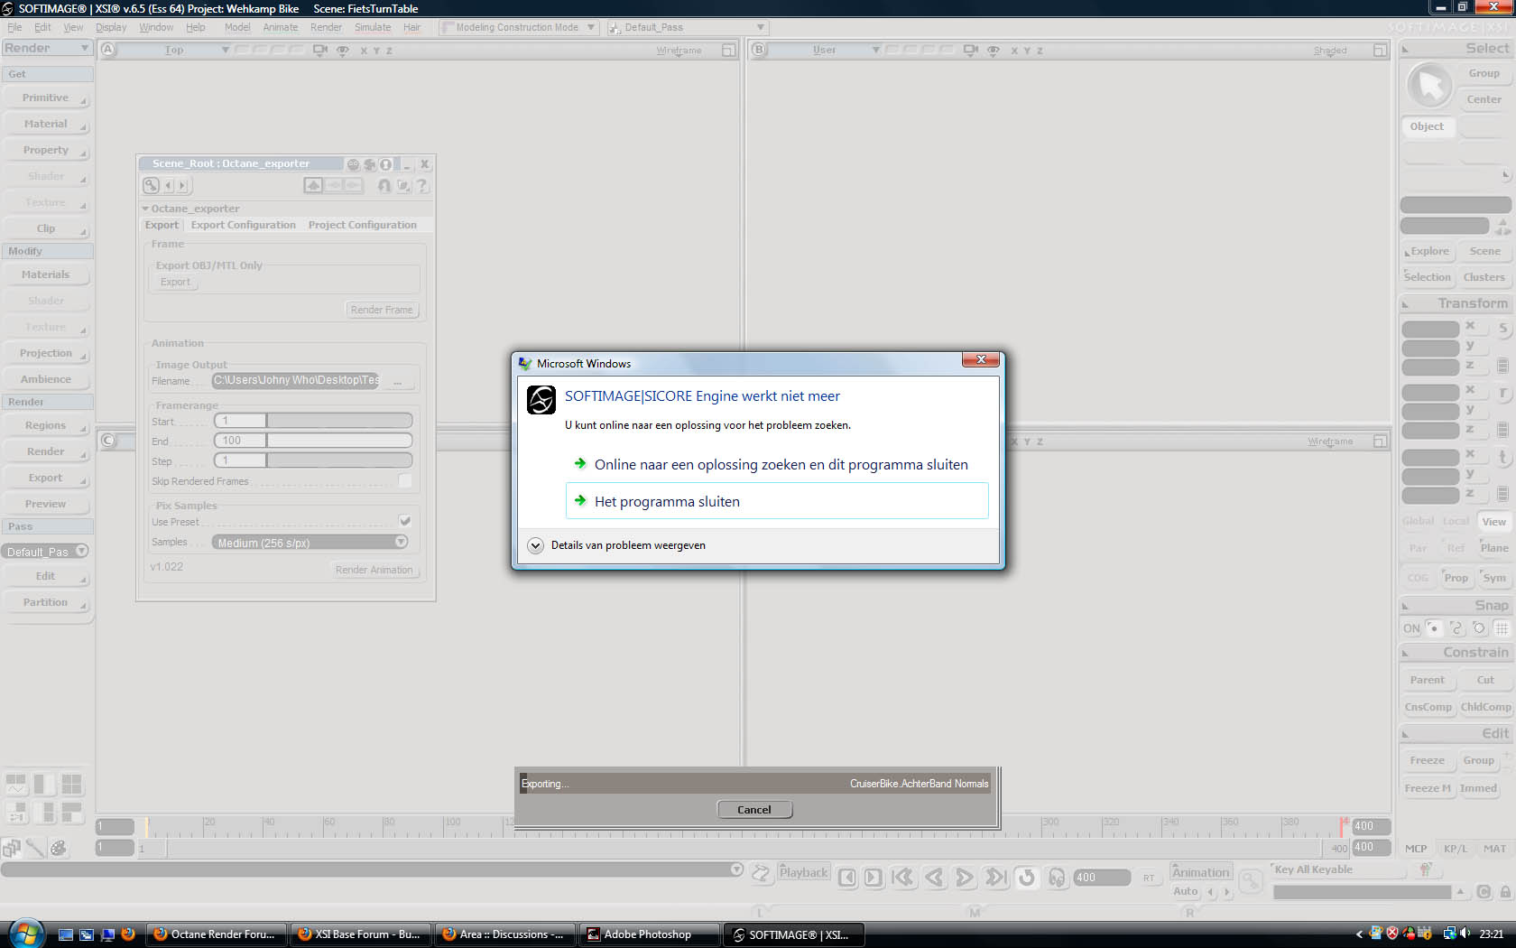Toggle the snap-to-point icon in the Snap panel

pos(1434,627)
